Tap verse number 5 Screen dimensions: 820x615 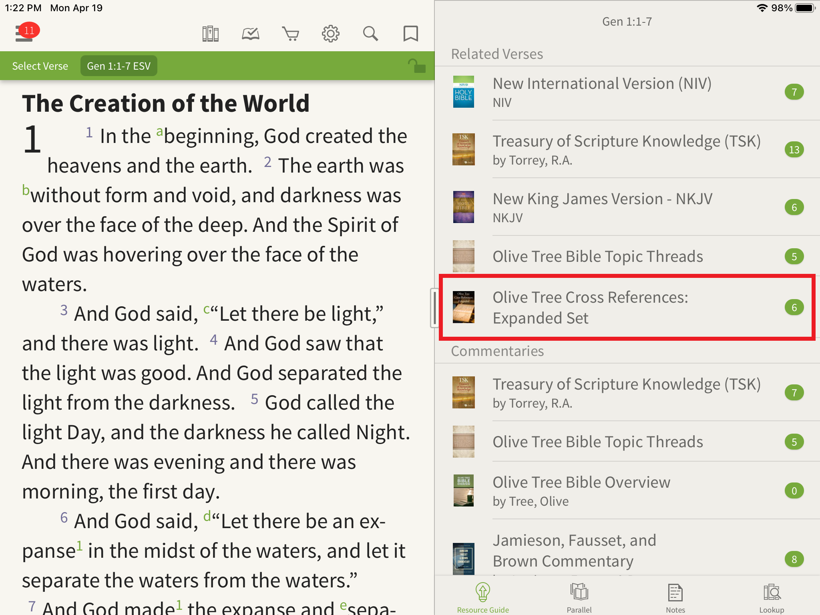[x=254, y=399]
